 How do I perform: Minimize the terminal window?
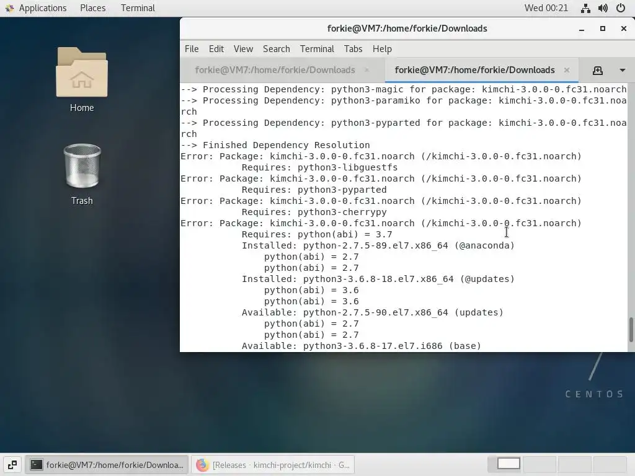pos(582,29)
